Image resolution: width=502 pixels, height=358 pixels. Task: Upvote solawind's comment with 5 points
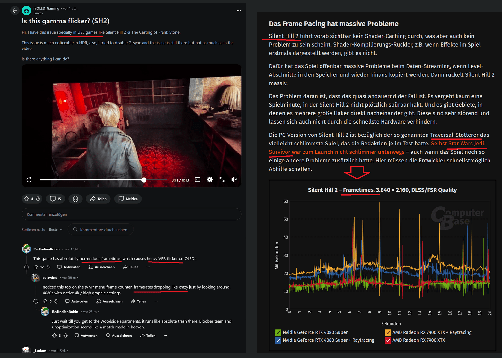[x=45, y=301]
